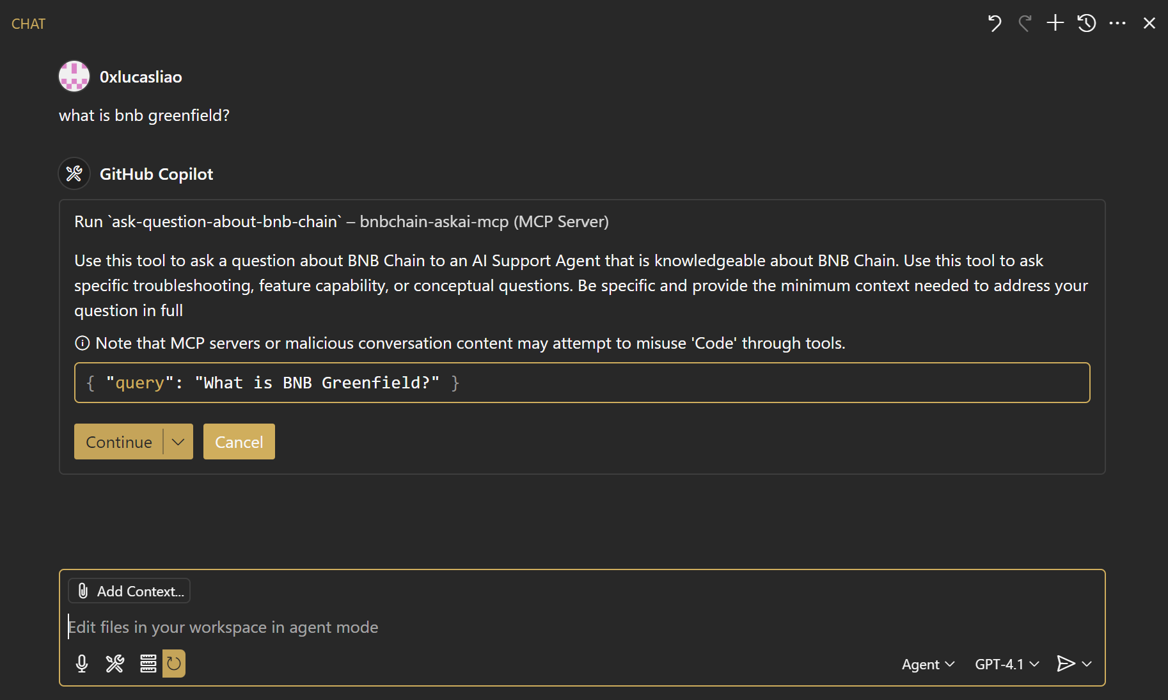Open the more actions ellipsis menu
The image size is (1168, 700).
(1117, 24)
